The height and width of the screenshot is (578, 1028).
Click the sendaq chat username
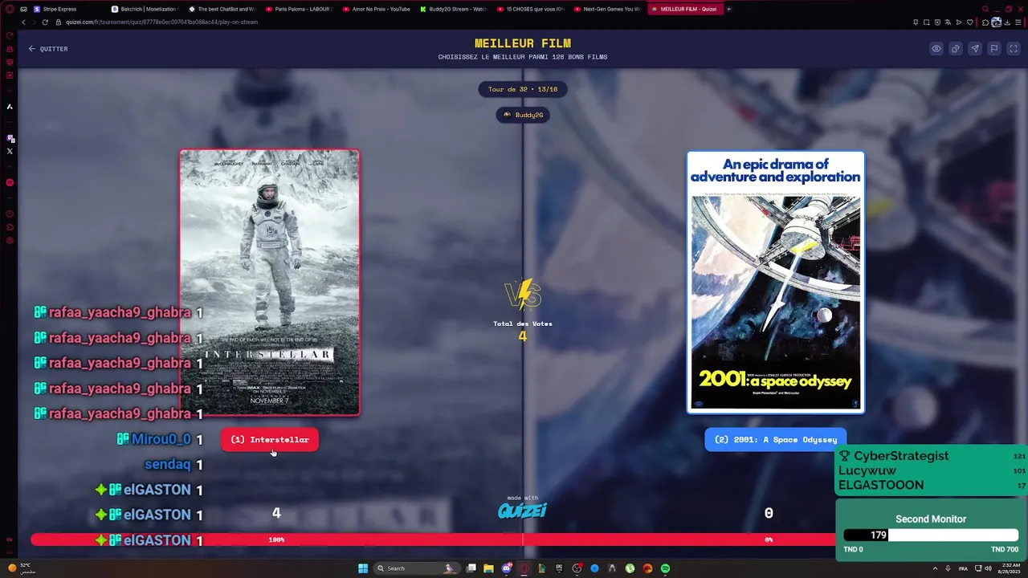167,464
